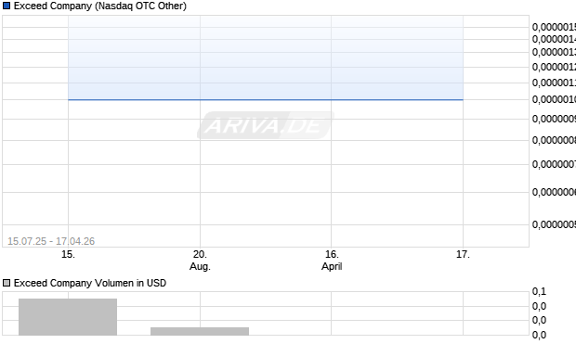Image resolution: width=576 pixels, height=344 pixels.
Task: Click the 'Exceed Company Volumen in USD' label
Action: 90,283
